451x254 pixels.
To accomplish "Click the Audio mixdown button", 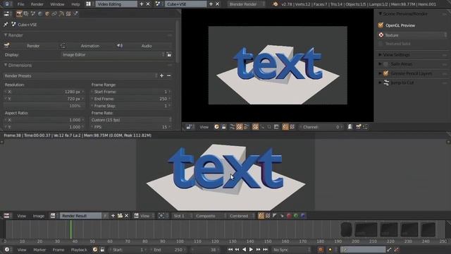I will tap(144, 46).
